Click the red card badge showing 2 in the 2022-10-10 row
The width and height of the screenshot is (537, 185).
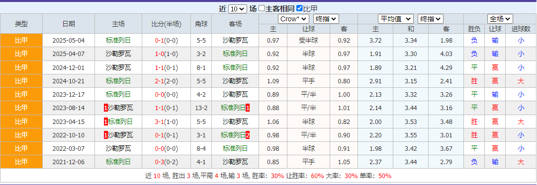tap(248, 135)
